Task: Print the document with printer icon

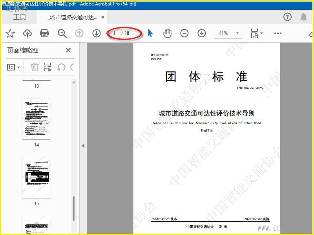Action: pyautogui.click(x=44, y=33)
